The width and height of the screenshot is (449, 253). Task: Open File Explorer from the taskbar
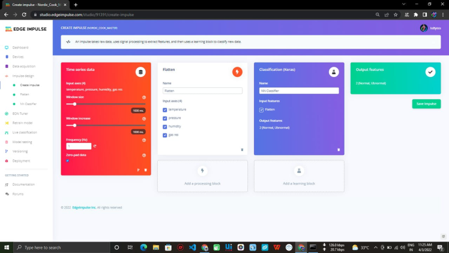(x=156, y=247)
